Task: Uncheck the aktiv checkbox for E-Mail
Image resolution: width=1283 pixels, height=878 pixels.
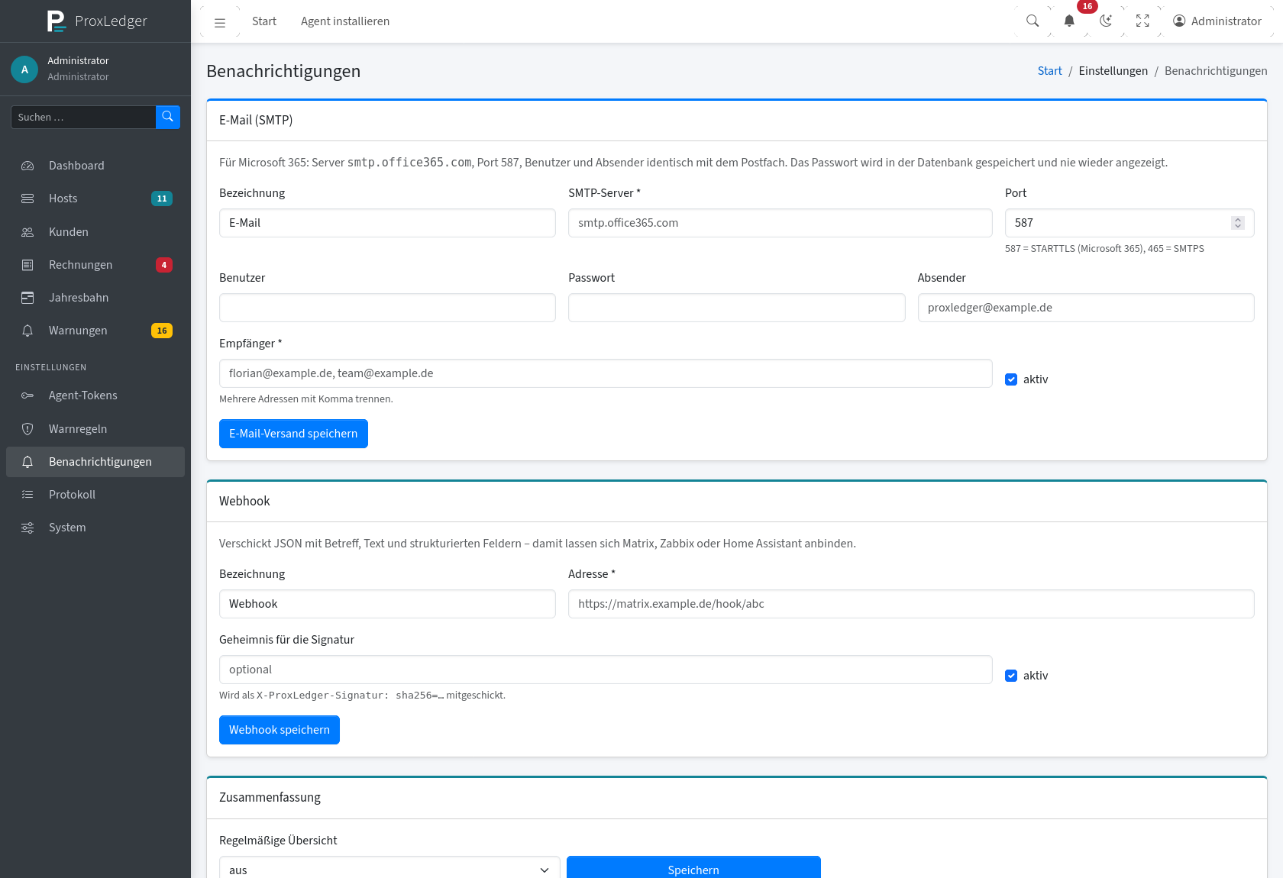Action: click(1011, 379)
